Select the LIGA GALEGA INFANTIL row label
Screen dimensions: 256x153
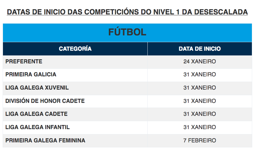tap(38, 127)
